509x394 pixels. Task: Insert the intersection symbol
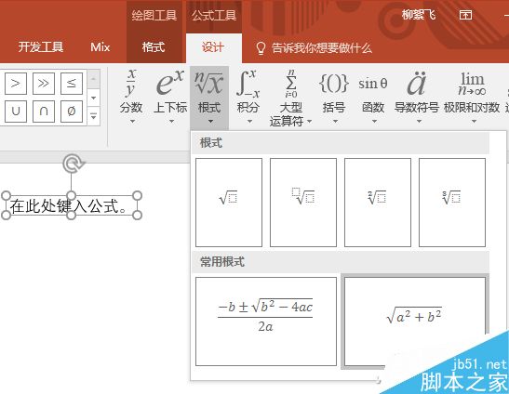[44, 112]
